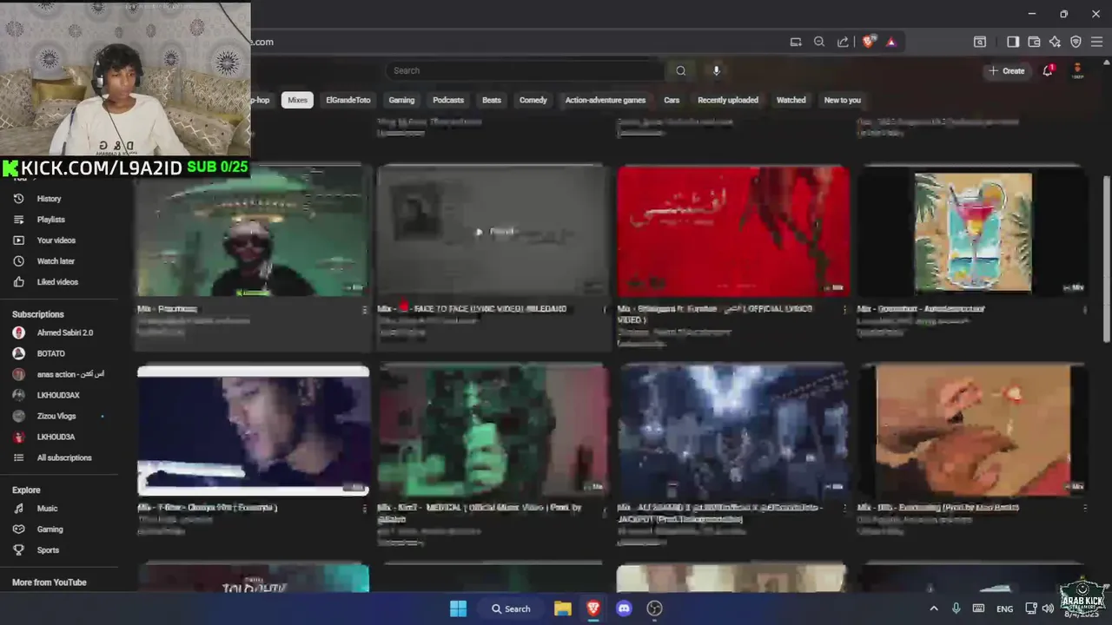Open Playlists in the sidebar
This screenshot has height=625, width=1112.
coord(50,220)
